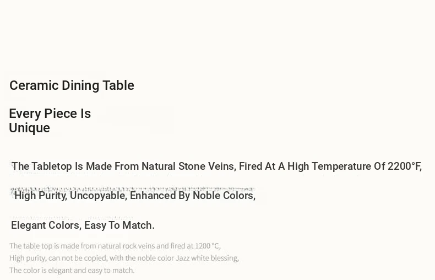Select the 'High Purity, Uncopyable' bold line
The width and height of the screenshot is (435, 280).
pyautogui.click(x=135, y=196)
